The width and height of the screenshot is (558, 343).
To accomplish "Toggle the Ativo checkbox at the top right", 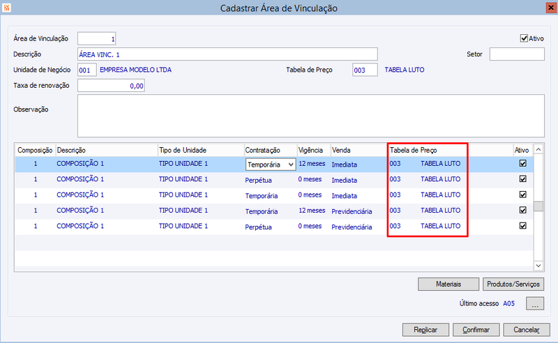I will point(524,38).
